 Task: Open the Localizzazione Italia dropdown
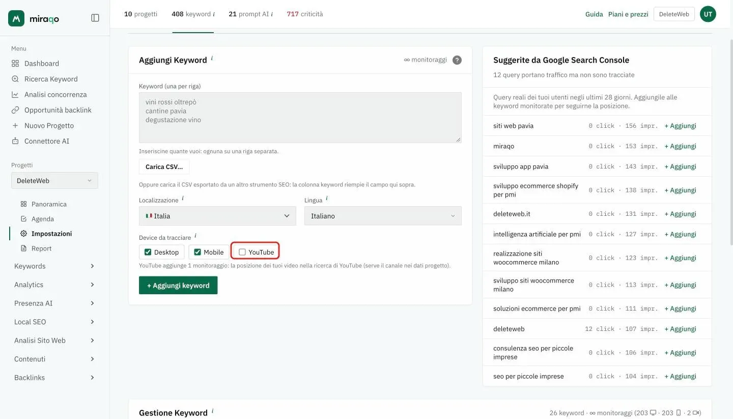coord(217,216)
